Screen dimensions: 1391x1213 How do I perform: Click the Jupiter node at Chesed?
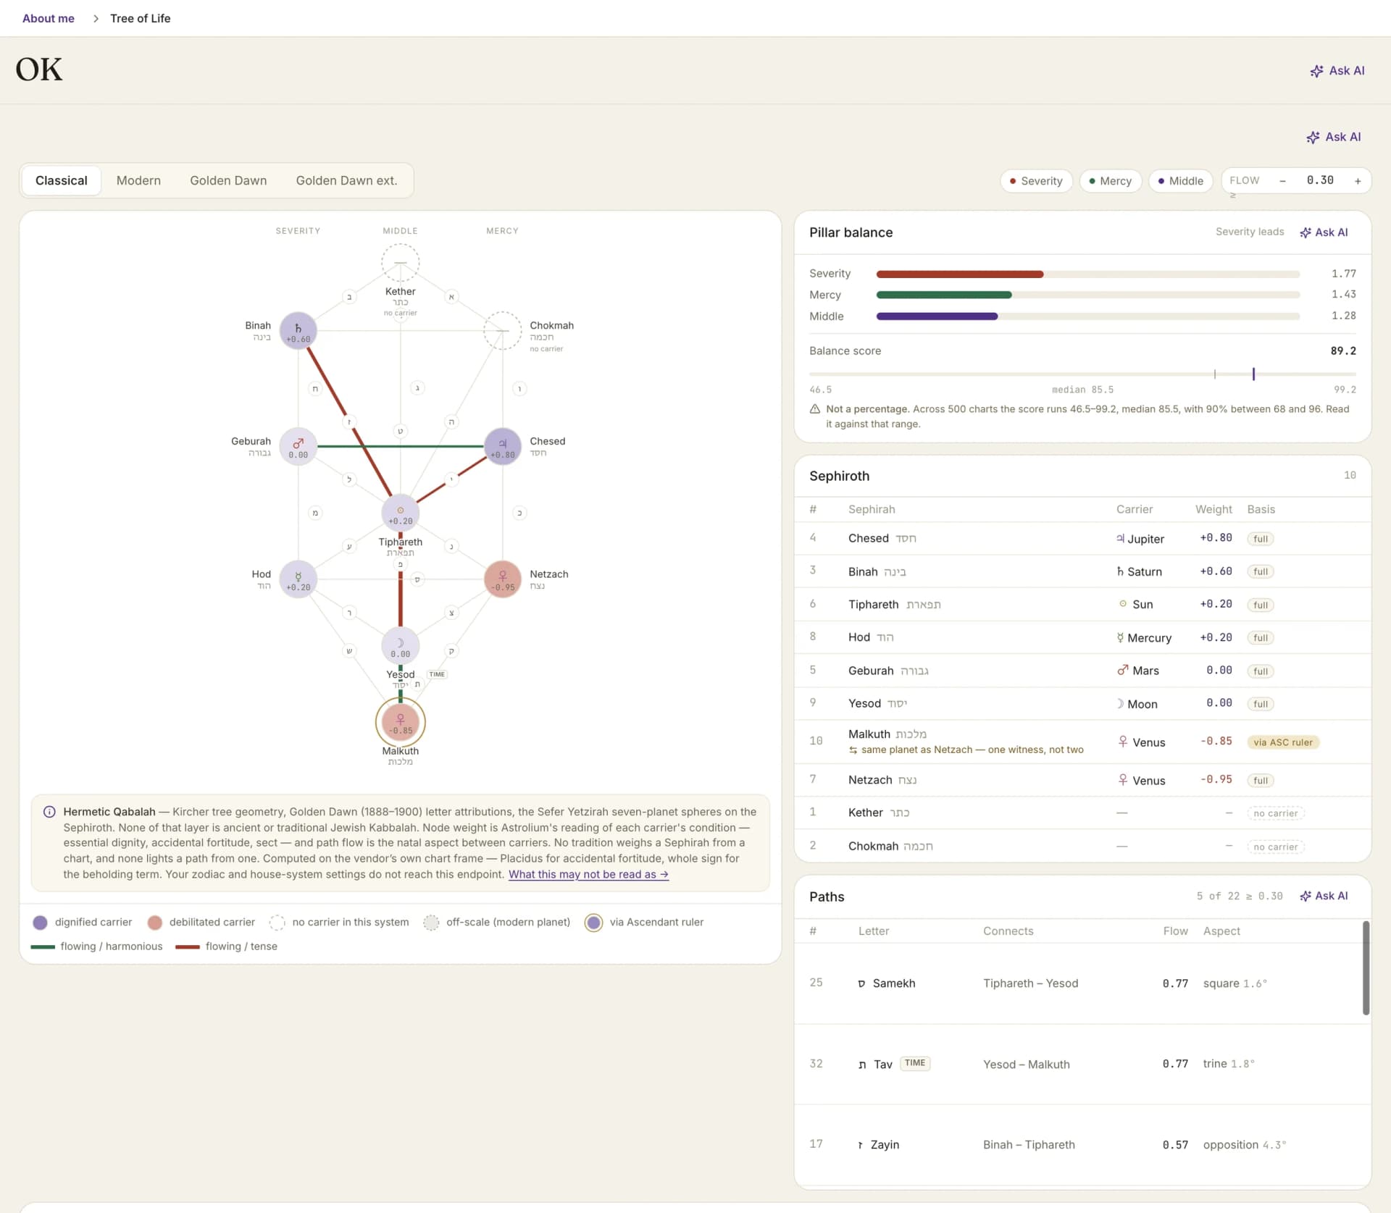click(502, 447)
